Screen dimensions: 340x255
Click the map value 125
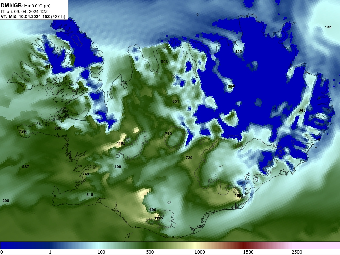[x=238, y=52]
